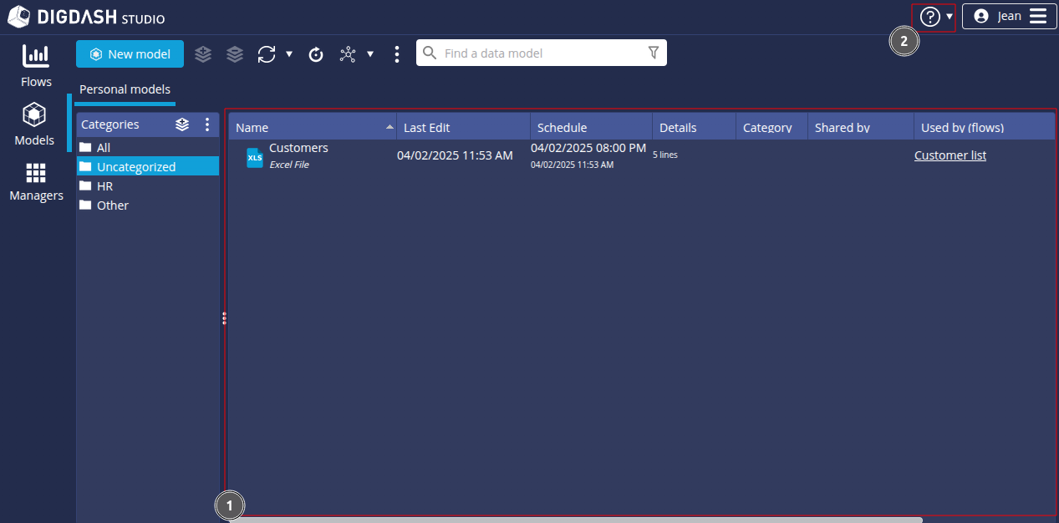This screenshot has height=523, width=1059.
Task: Expand the synchronize dropdown arrow
Action: 289,54
